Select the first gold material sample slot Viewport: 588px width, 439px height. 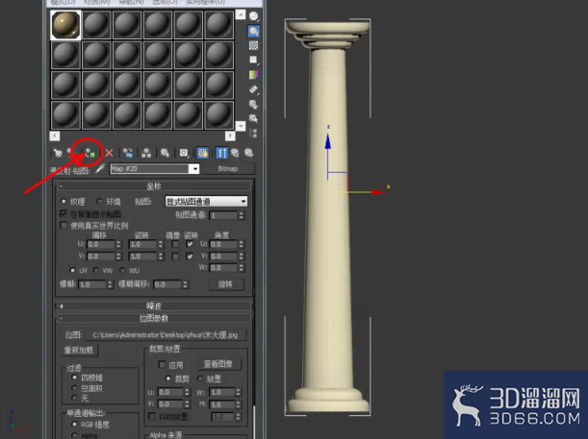pos(65,25)
